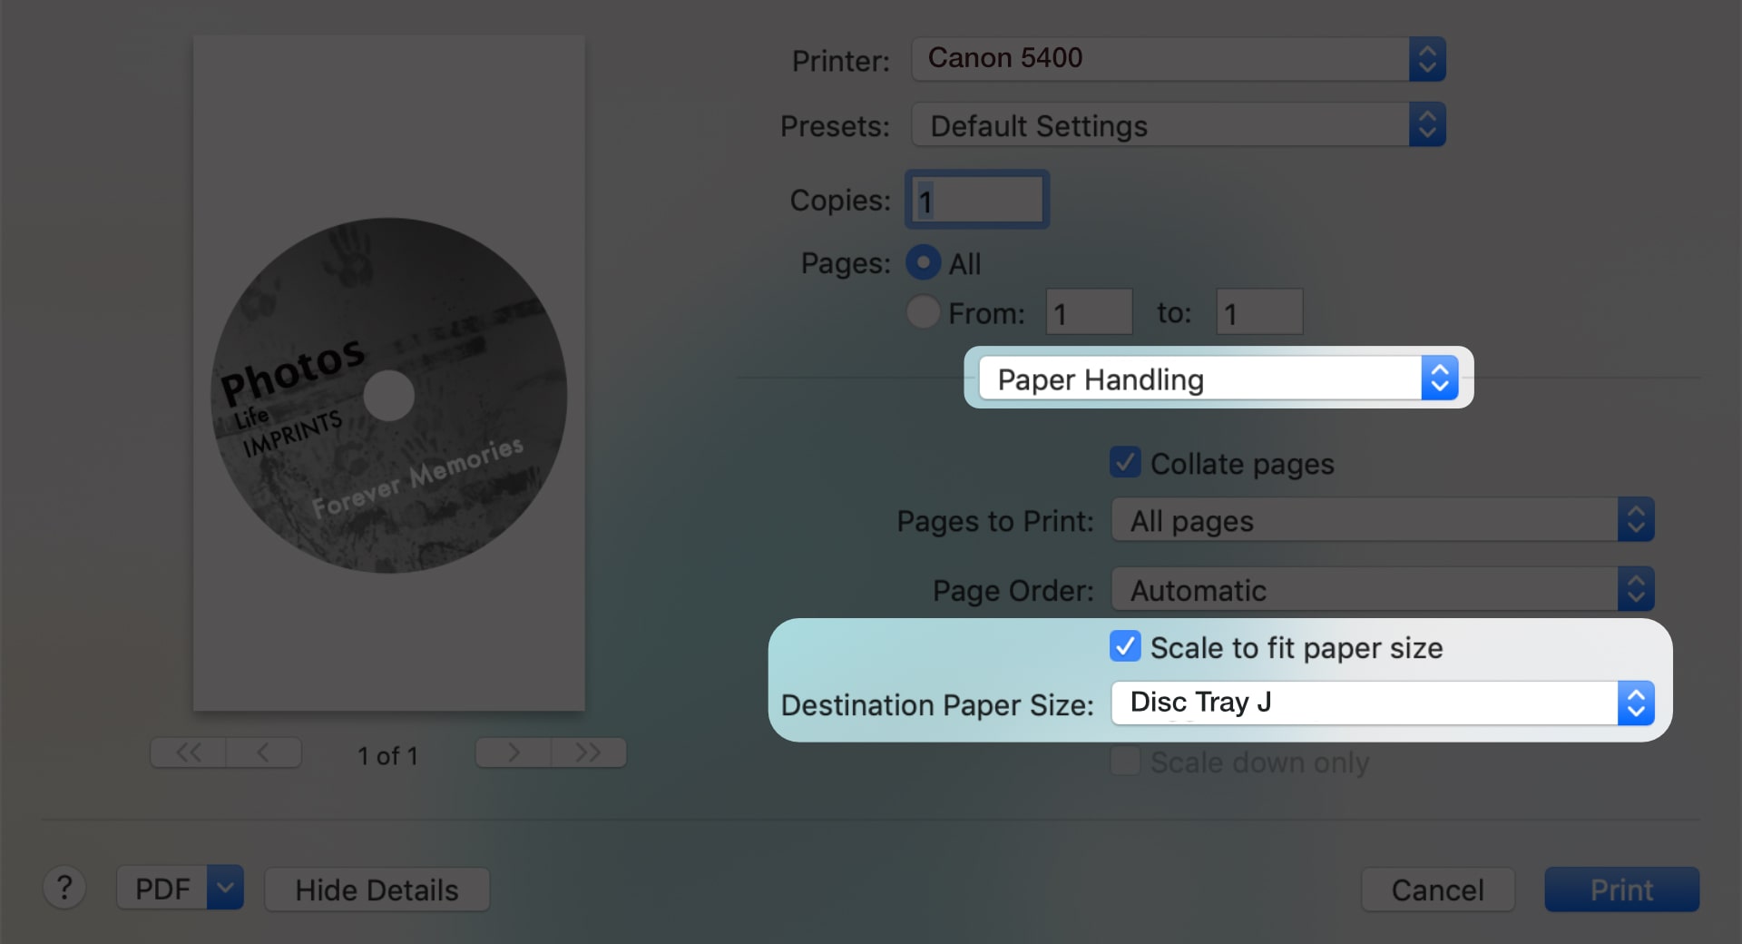Uncheck Collate pages
Screen dimensions: 1742x944
[1125, 462]
